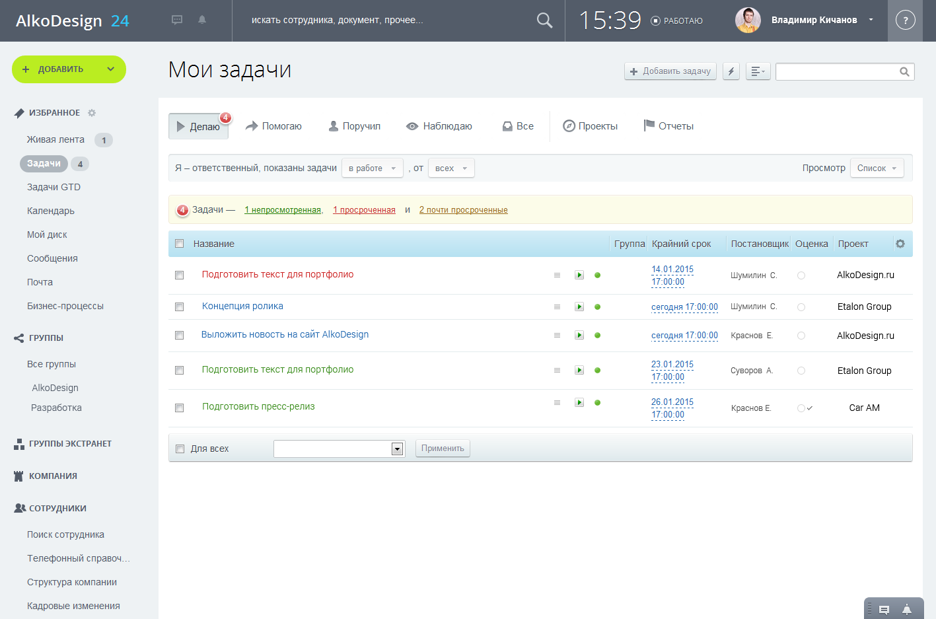Check the 23.01.2015 portfolio task checkbox
The height and width of the screenshot is (619, 936).
(x=179, y=370)
